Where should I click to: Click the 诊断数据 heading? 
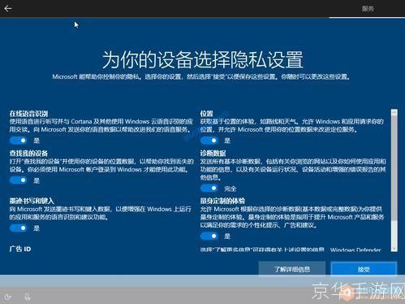point(213,154)
